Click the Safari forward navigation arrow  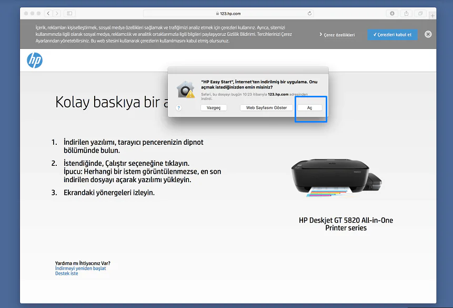[57, 13]
